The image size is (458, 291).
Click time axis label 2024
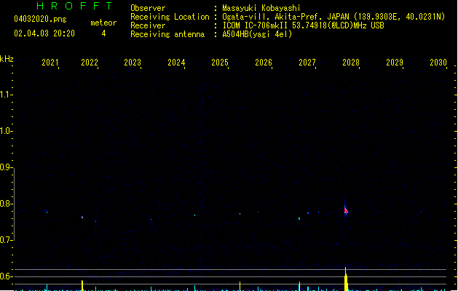(x=176, y=63)
